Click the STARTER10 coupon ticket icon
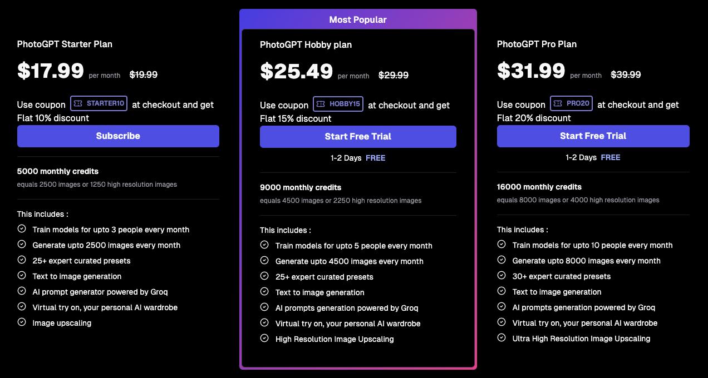 click(78, 103)
